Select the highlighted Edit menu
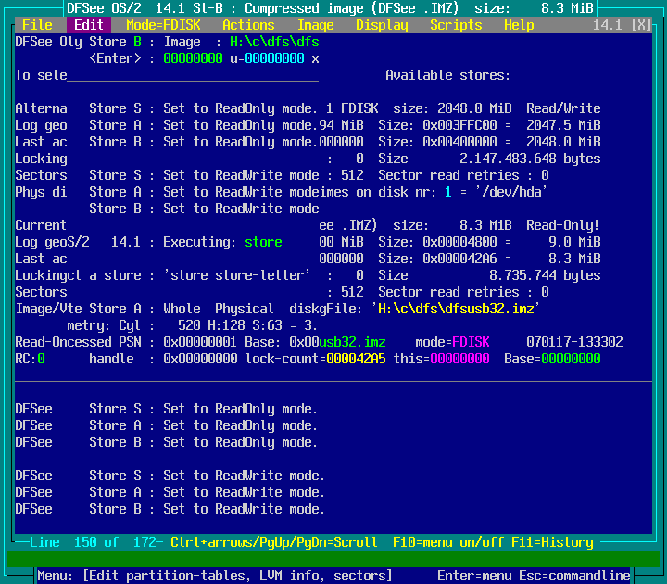The width and height of the screenshot is (667, 584). 89,25
